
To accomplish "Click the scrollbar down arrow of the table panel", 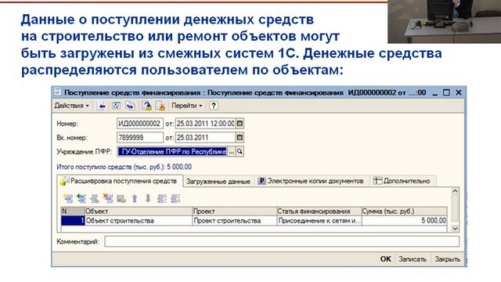I will point(456,228).
